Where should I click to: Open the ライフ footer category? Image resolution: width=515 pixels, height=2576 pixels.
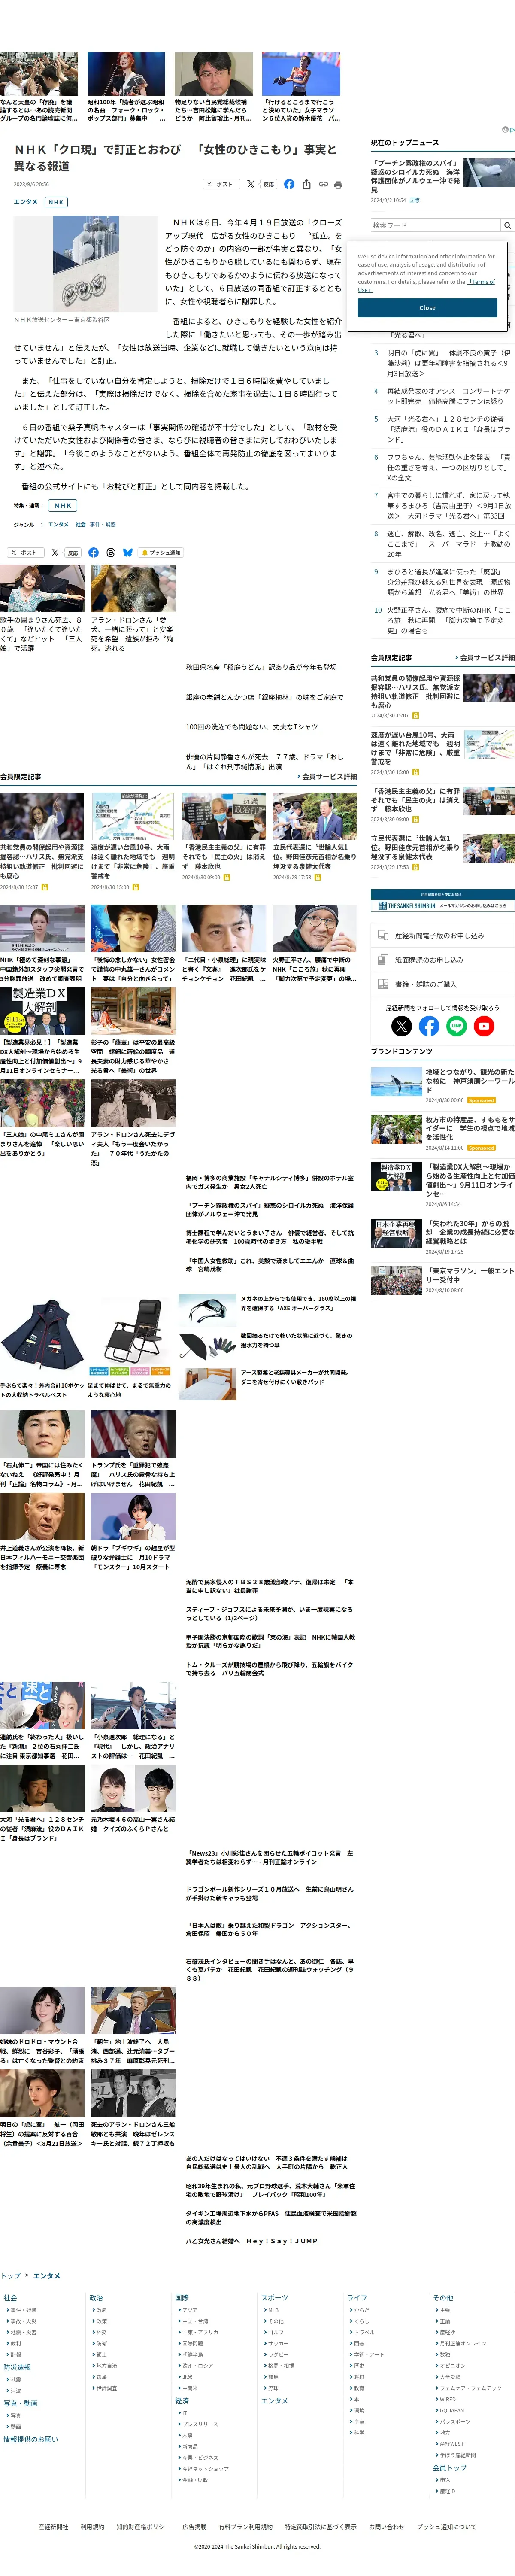click(x=357, y=2298)
